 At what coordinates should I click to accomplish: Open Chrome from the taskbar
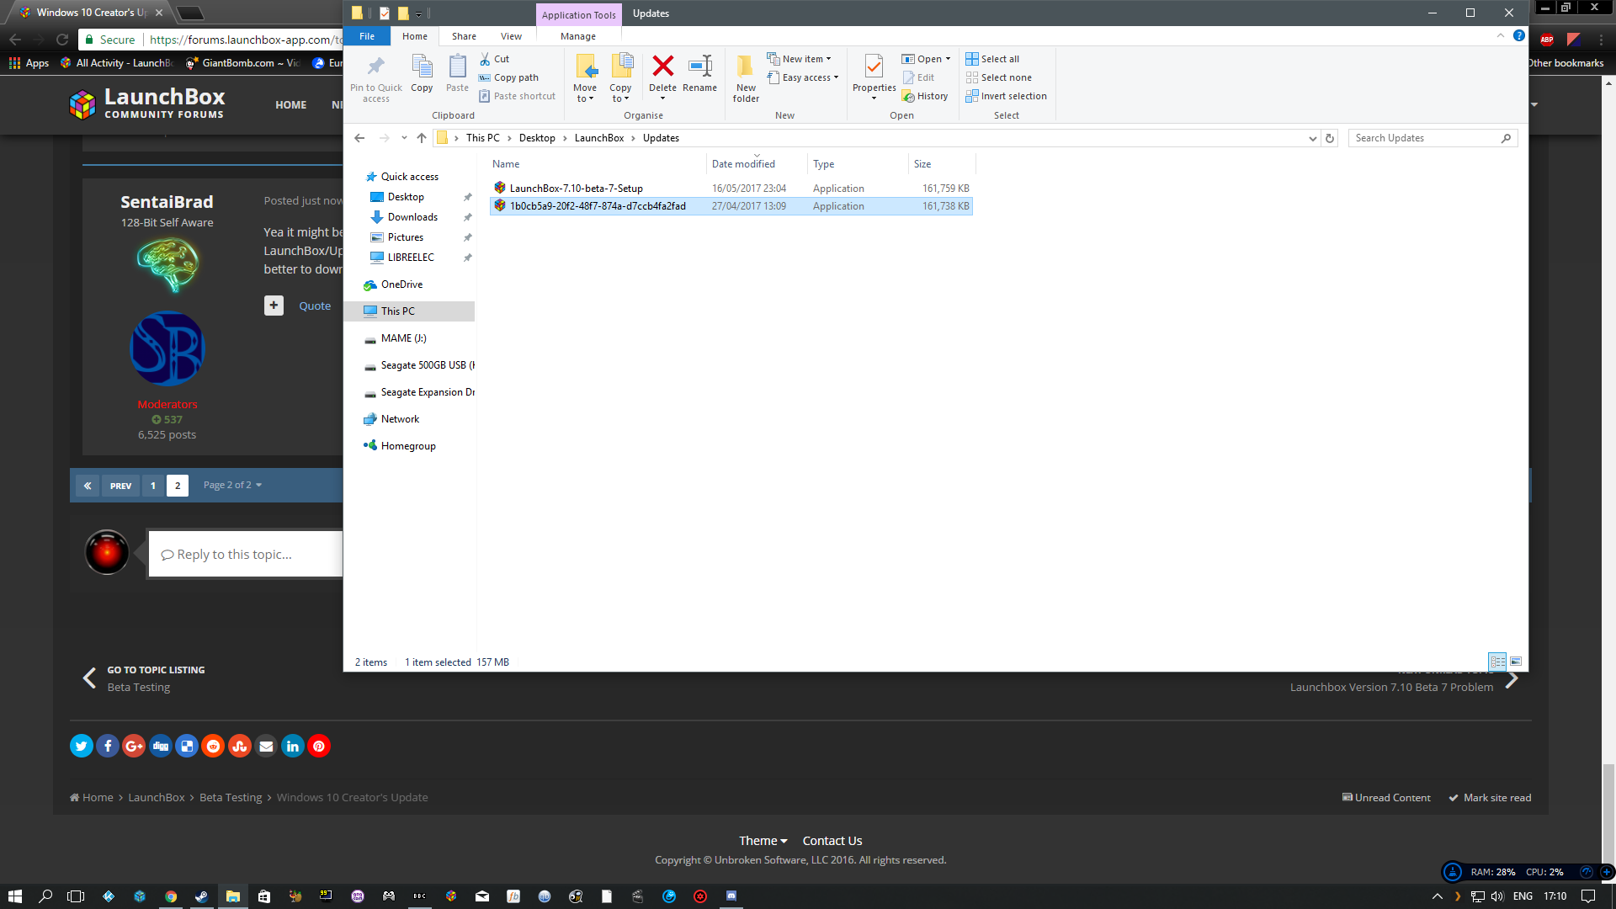(171, 896)
